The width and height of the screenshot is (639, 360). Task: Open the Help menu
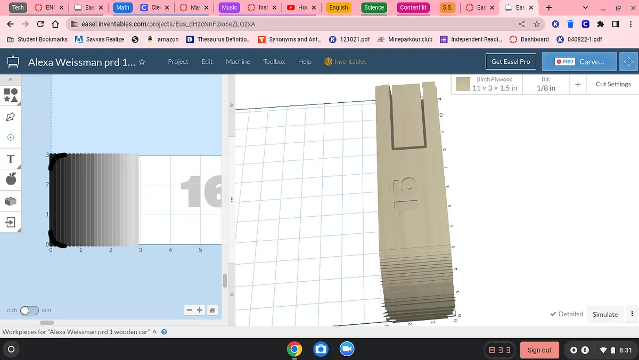(x=305, y=62)
